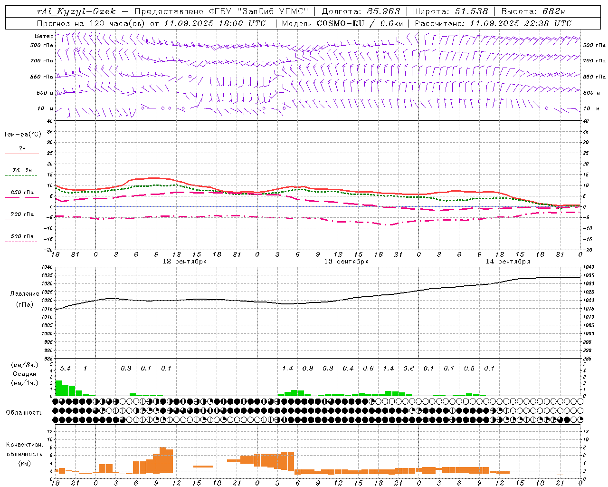Click the 14 сентября date label
The image size is (608, 487).
click(x=508, y=262)
